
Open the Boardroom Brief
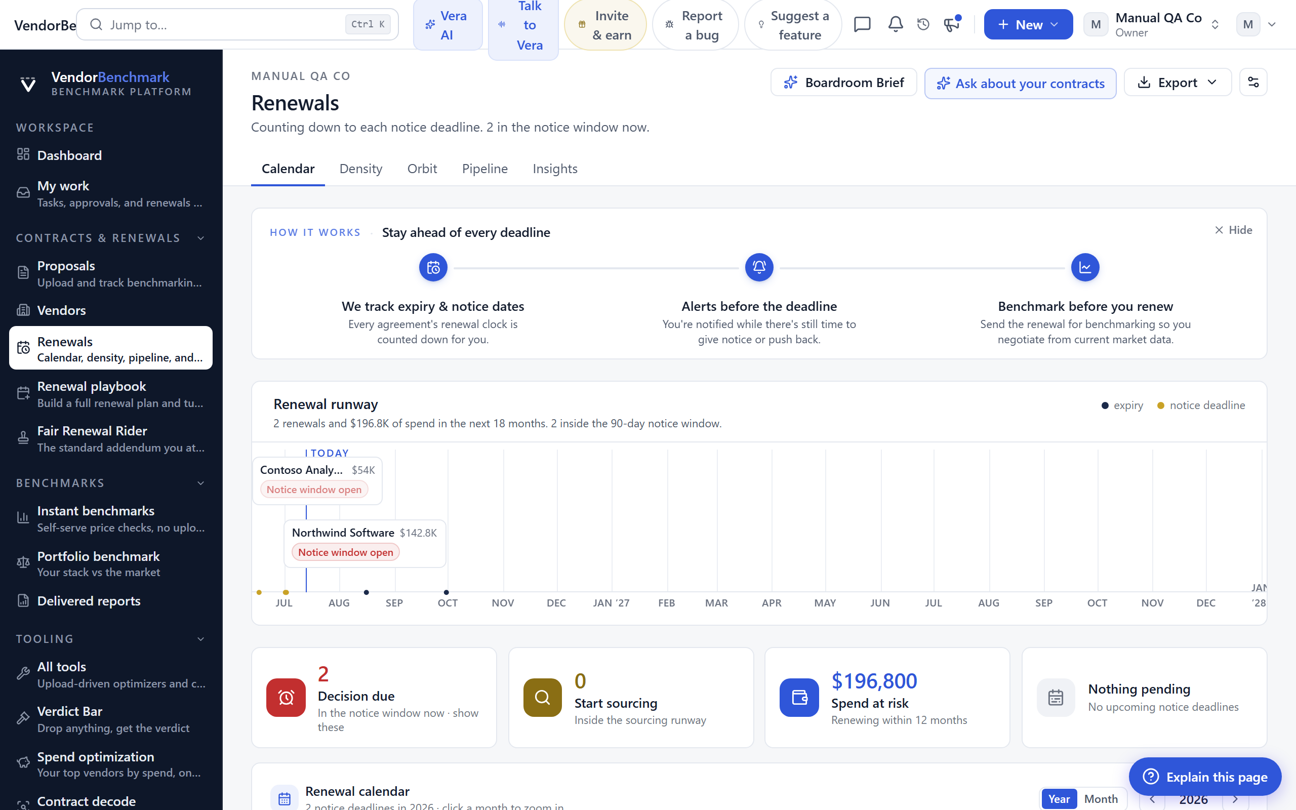pos(843,83)
